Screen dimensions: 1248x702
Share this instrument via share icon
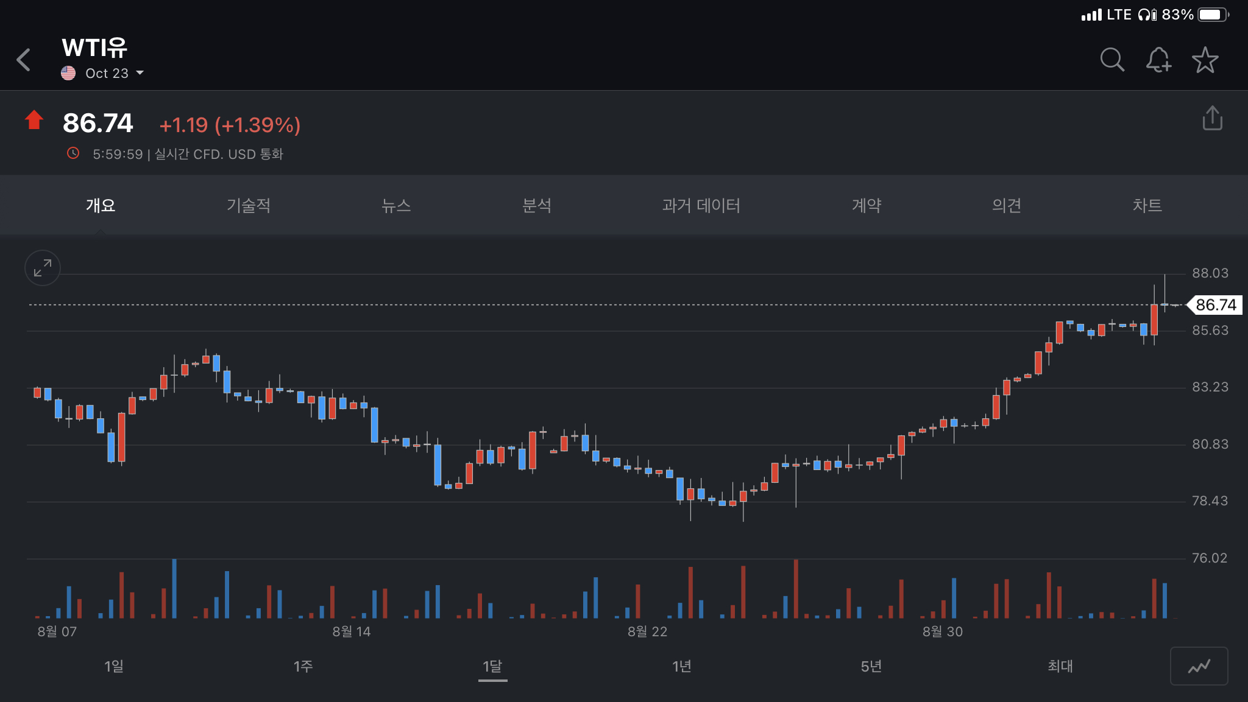[1213, 118]
